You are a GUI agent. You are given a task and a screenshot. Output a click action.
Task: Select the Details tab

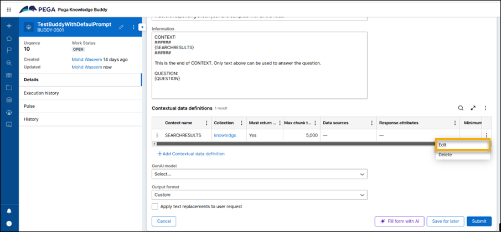pos(80,80)
